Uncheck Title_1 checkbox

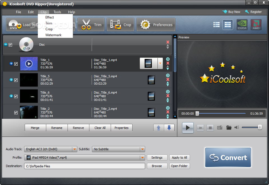[16, 64]
